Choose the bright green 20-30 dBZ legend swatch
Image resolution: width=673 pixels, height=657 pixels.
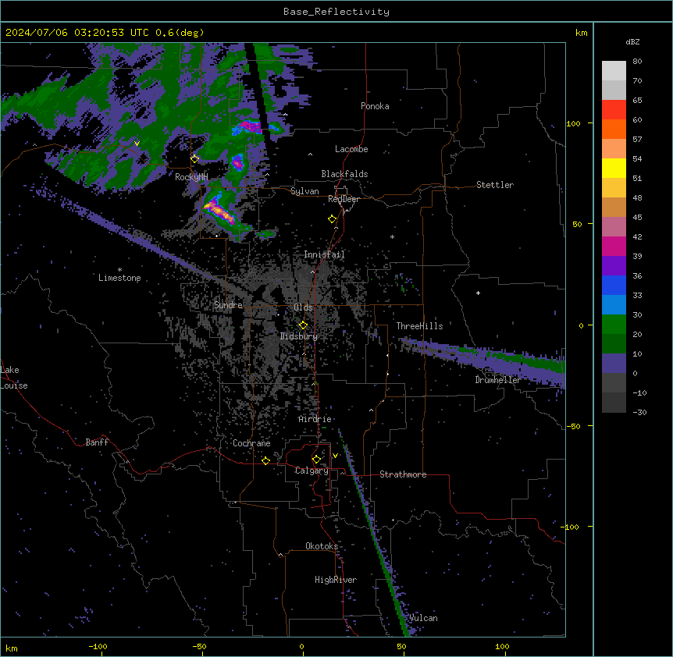point(614,325)
